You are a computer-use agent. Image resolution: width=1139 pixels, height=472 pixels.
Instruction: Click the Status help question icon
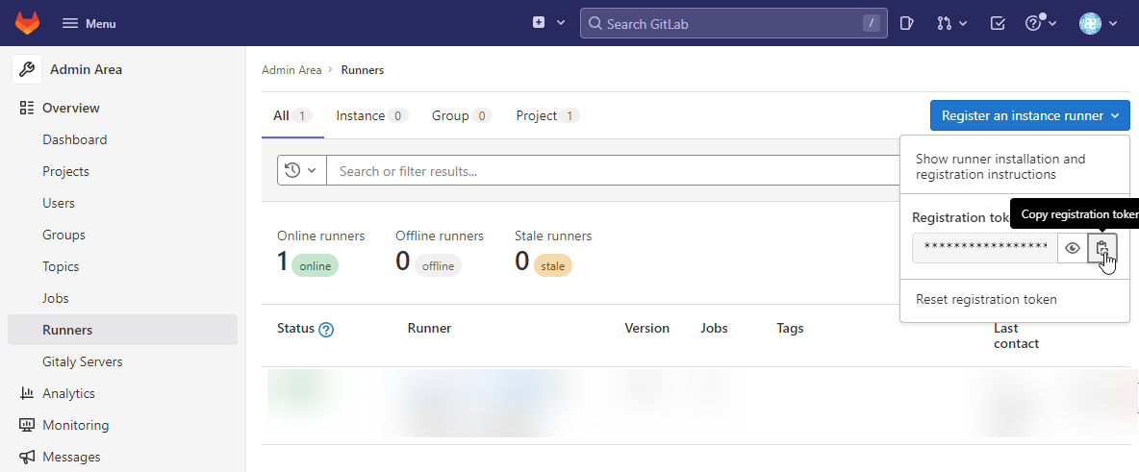click(326, 330)
